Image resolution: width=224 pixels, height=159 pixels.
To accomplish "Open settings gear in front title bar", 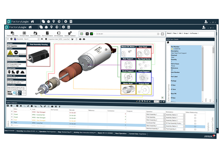I will pyautogui.click(x=63, y=27).
